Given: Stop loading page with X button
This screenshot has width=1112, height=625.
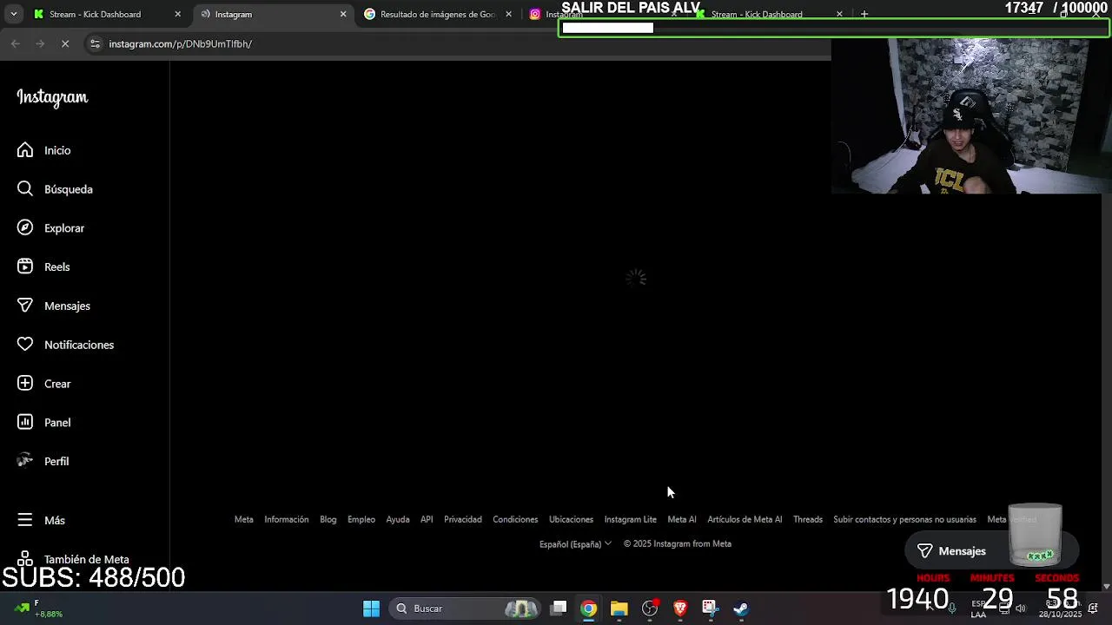Looking at the screenshot, I should click(65, 43).
